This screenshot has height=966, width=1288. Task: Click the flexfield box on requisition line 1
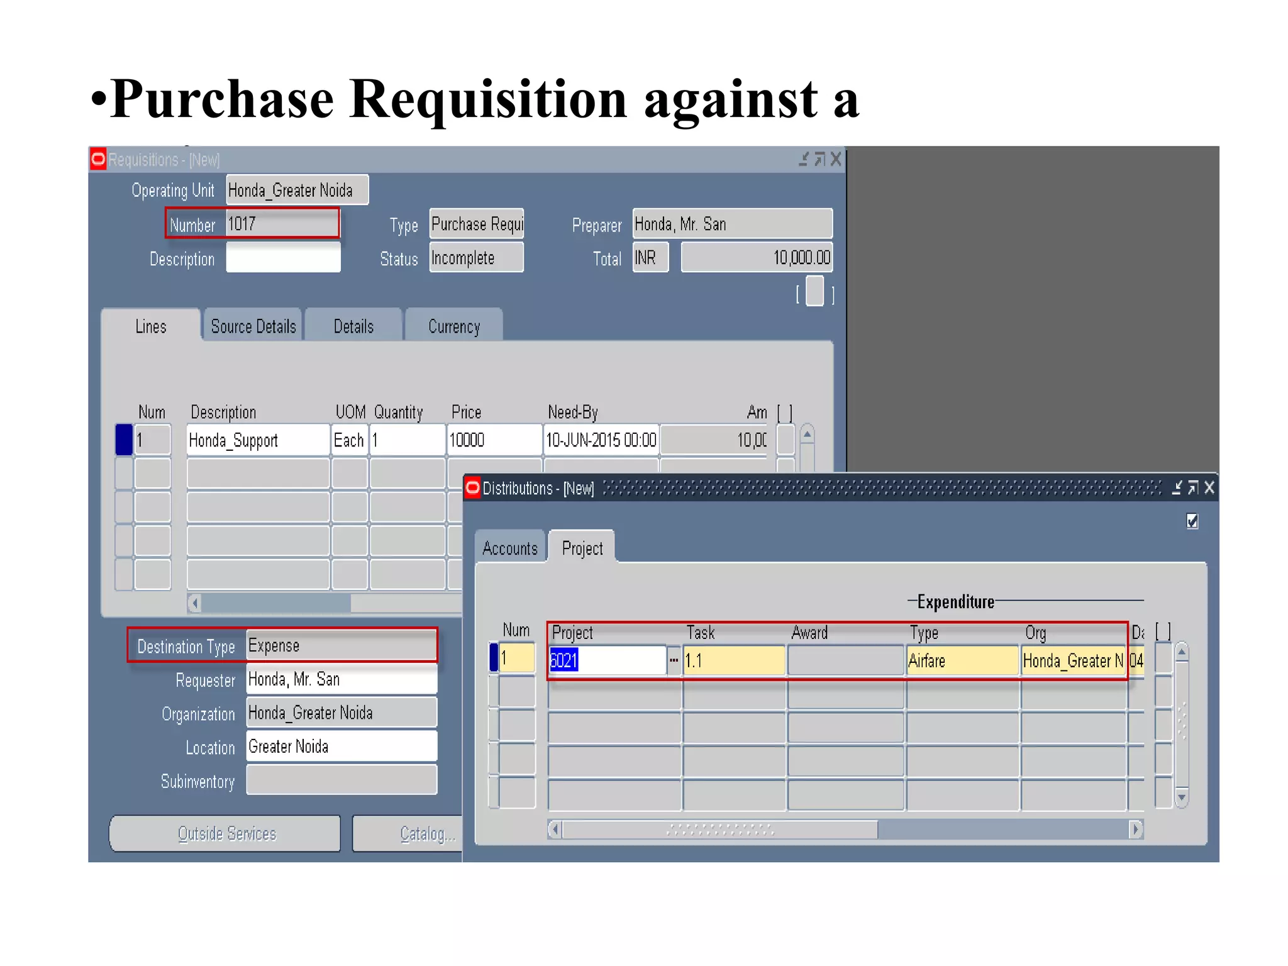786,440
